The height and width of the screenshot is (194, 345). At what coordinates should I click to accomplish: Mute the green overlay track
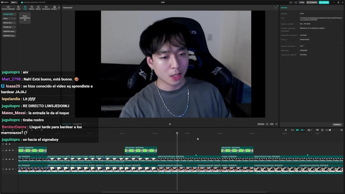[13, 150]
